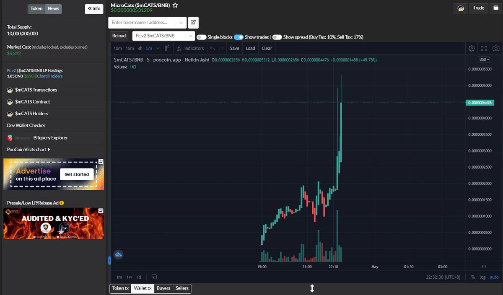
Task: Select the 15m timeframe
Action: (x=130, y=48)
